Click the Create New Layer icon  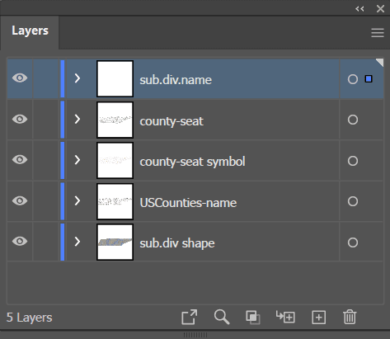pyautogui.click(x=319, y=318)
